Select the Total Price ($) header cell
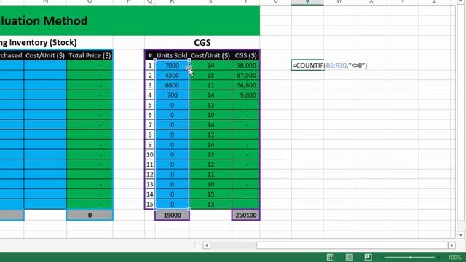The image size is (466, 262). coord(90,55)
